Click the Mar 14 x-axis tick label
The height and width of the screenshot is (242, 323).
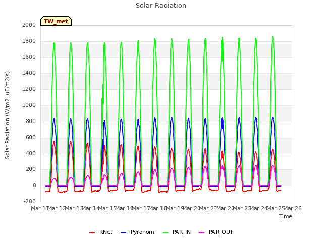[91, 208]
